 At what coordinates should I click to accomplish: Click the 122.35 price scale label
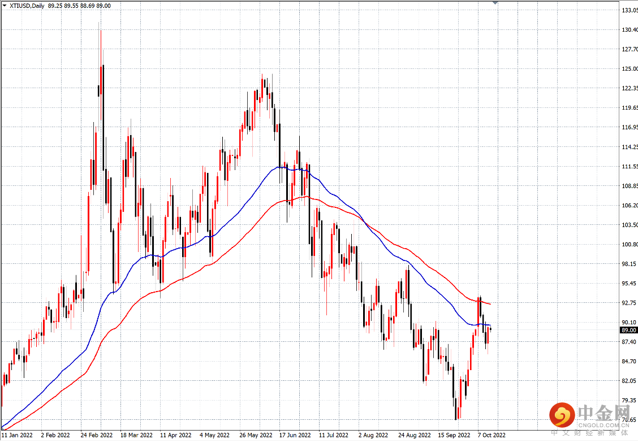click(630, 88)
